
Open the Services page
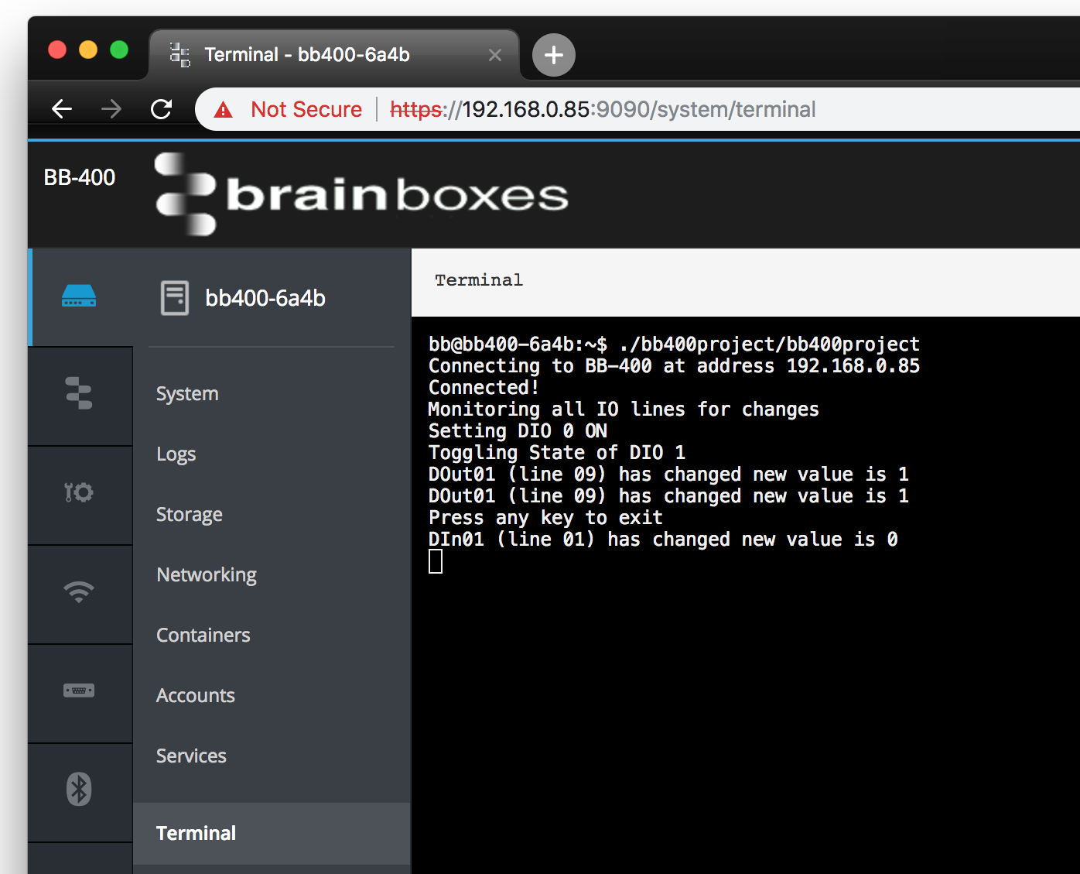pos(190,756)
